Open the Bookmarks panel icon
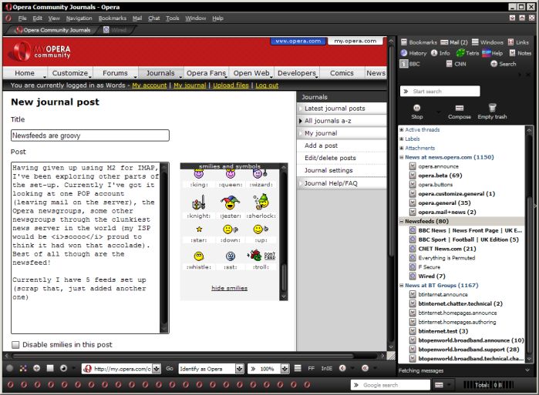This screenshot has height=395, width=539. point(403,42)
